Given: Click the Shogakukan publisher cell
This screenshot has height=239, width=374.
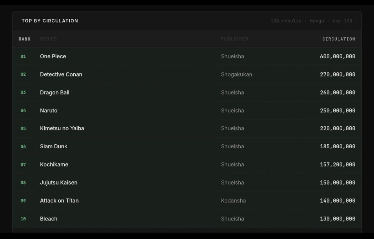Looking at the screenshot, I should [x=237, y=74].
